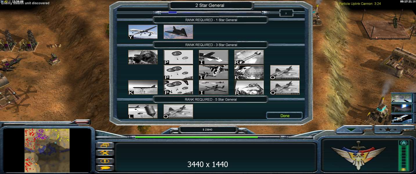Activate the magnifier shortcut icon marked N
The image size is (416, 174).
[401, 98]
